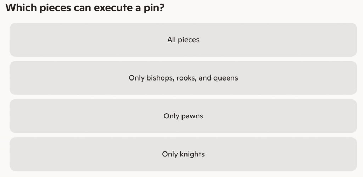Tap the "Only knights" text label

click(x=183, y=154)
